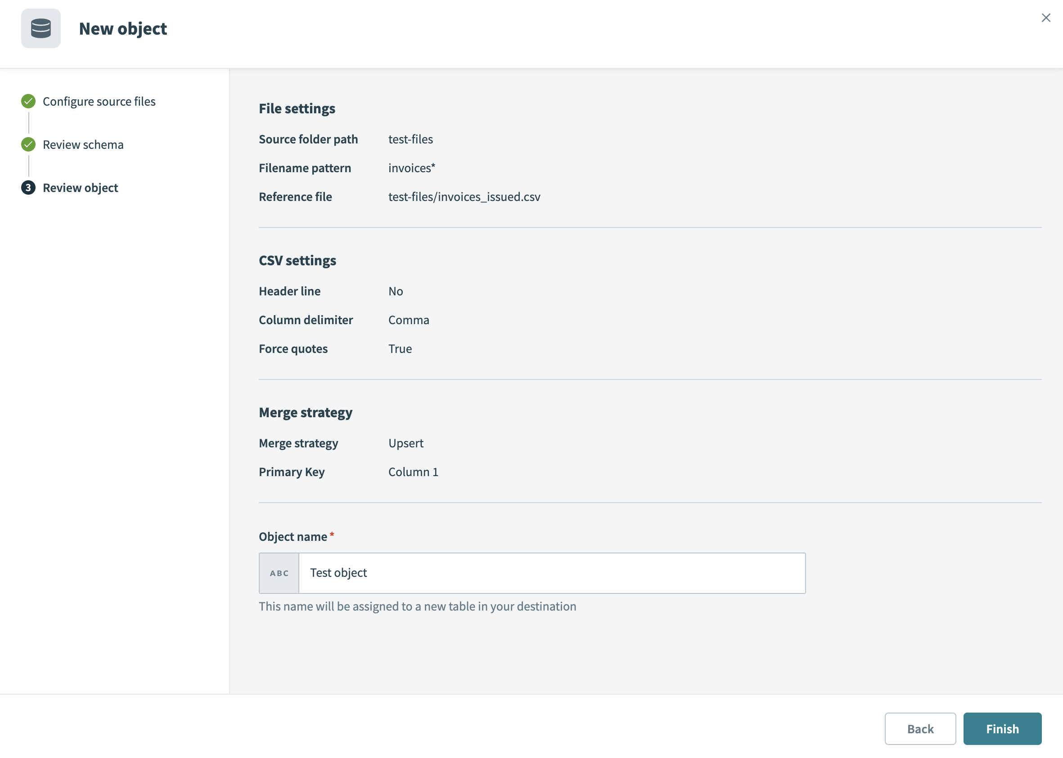Viewport: 1063px width, 758px height.
Task: Close the New object dialog
Action: [1046, 18]
